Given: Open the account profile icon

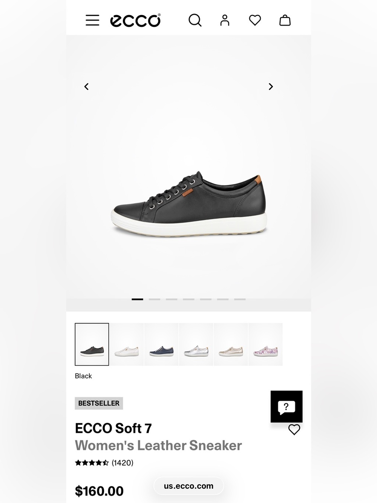Looking at the screenshot, I should click(x=225, y=20).
